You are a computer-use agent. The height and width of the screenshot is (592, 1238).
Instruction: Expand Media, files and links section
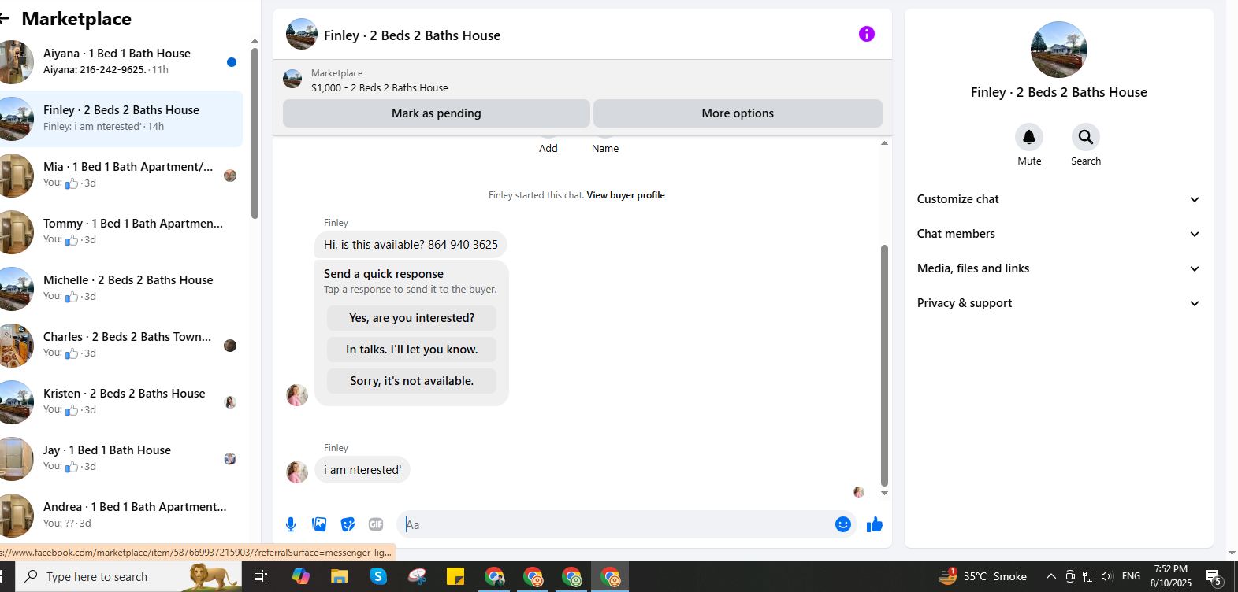[x=1058, y=268]
